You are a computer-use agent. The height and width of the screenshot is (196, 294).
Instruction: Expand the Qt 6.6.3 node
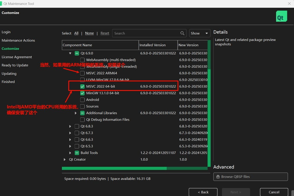70,139
